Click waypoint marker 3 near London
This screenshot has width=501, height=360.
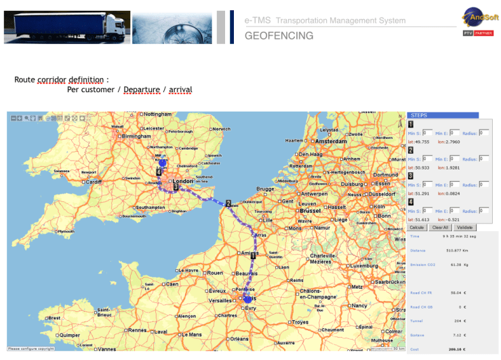click(176, 187)
